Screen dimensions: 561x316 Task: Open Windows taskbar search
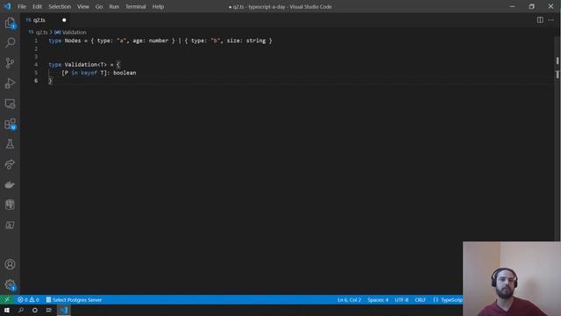pyautogui.click(x=21, y=310)
